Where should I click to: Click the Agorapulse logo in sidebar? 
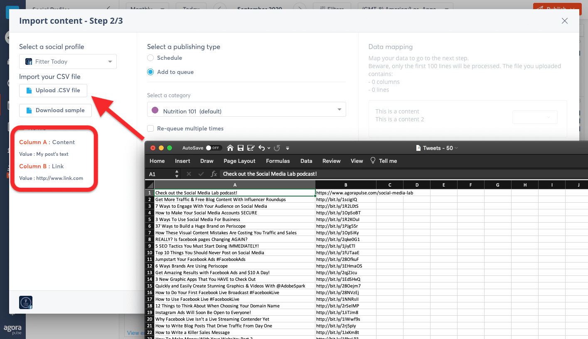tap(12, 330)
